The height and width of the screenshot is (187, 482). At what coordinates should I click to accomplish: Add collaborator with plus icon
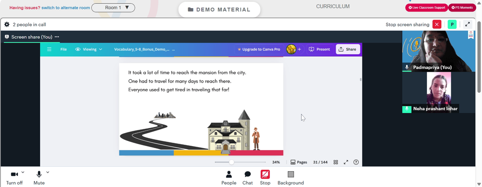point(299,49)
